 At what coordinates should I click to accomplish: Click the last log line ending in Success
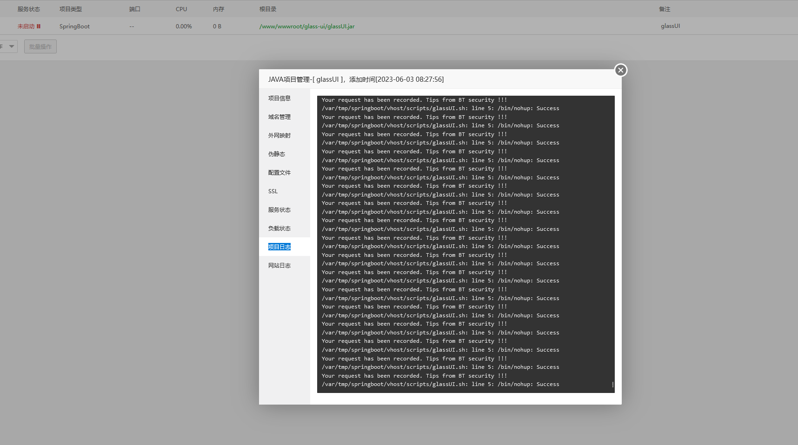click(440, 385)
